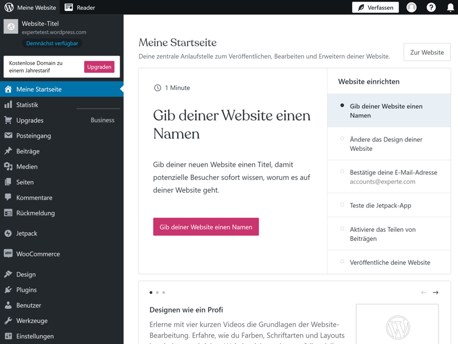Click the Design brush icon
The width and height of the screenshot is (458, 344).
pos(8,275)
